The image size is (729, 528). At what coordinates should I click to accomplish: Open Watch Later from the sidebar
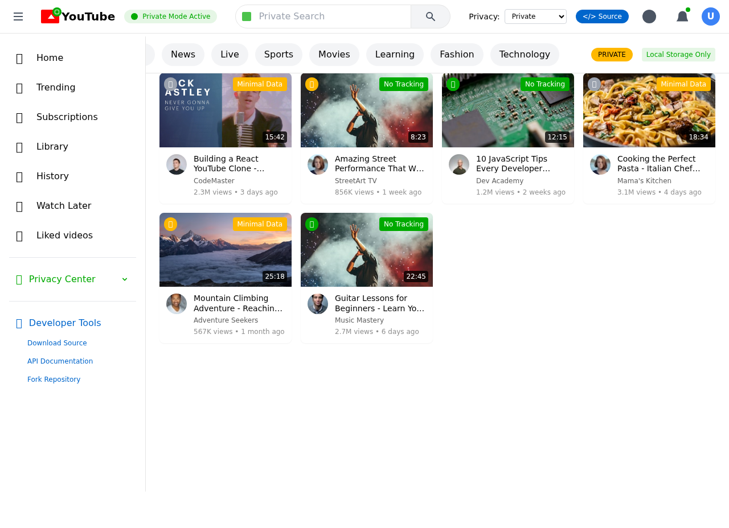(63, 206)
